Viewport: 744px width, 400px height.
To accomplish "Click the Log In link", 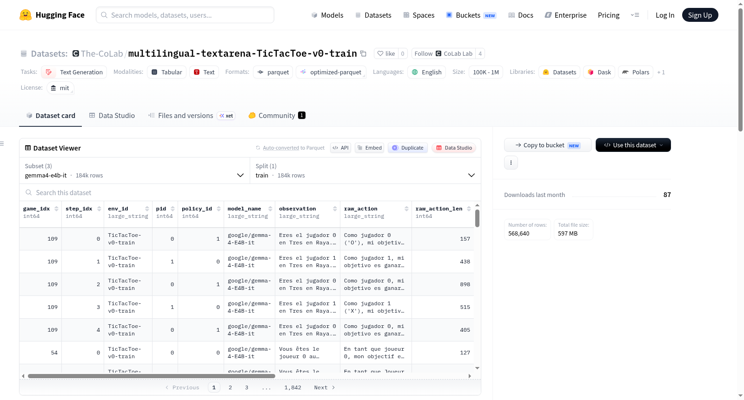I will point(665,15).
